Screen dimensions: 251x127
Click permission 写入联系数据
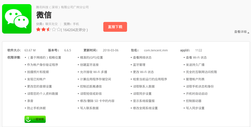[89, 108]
